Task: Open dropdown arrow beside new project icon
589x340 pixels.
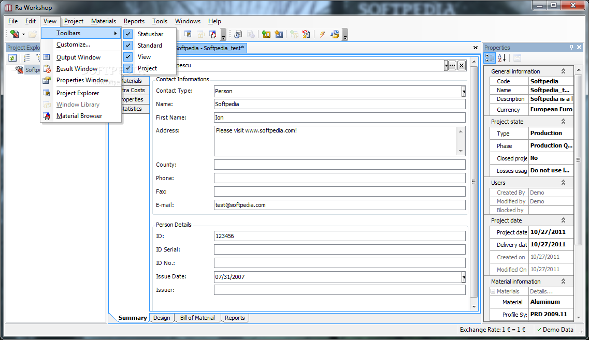Action: pos(23,35)
